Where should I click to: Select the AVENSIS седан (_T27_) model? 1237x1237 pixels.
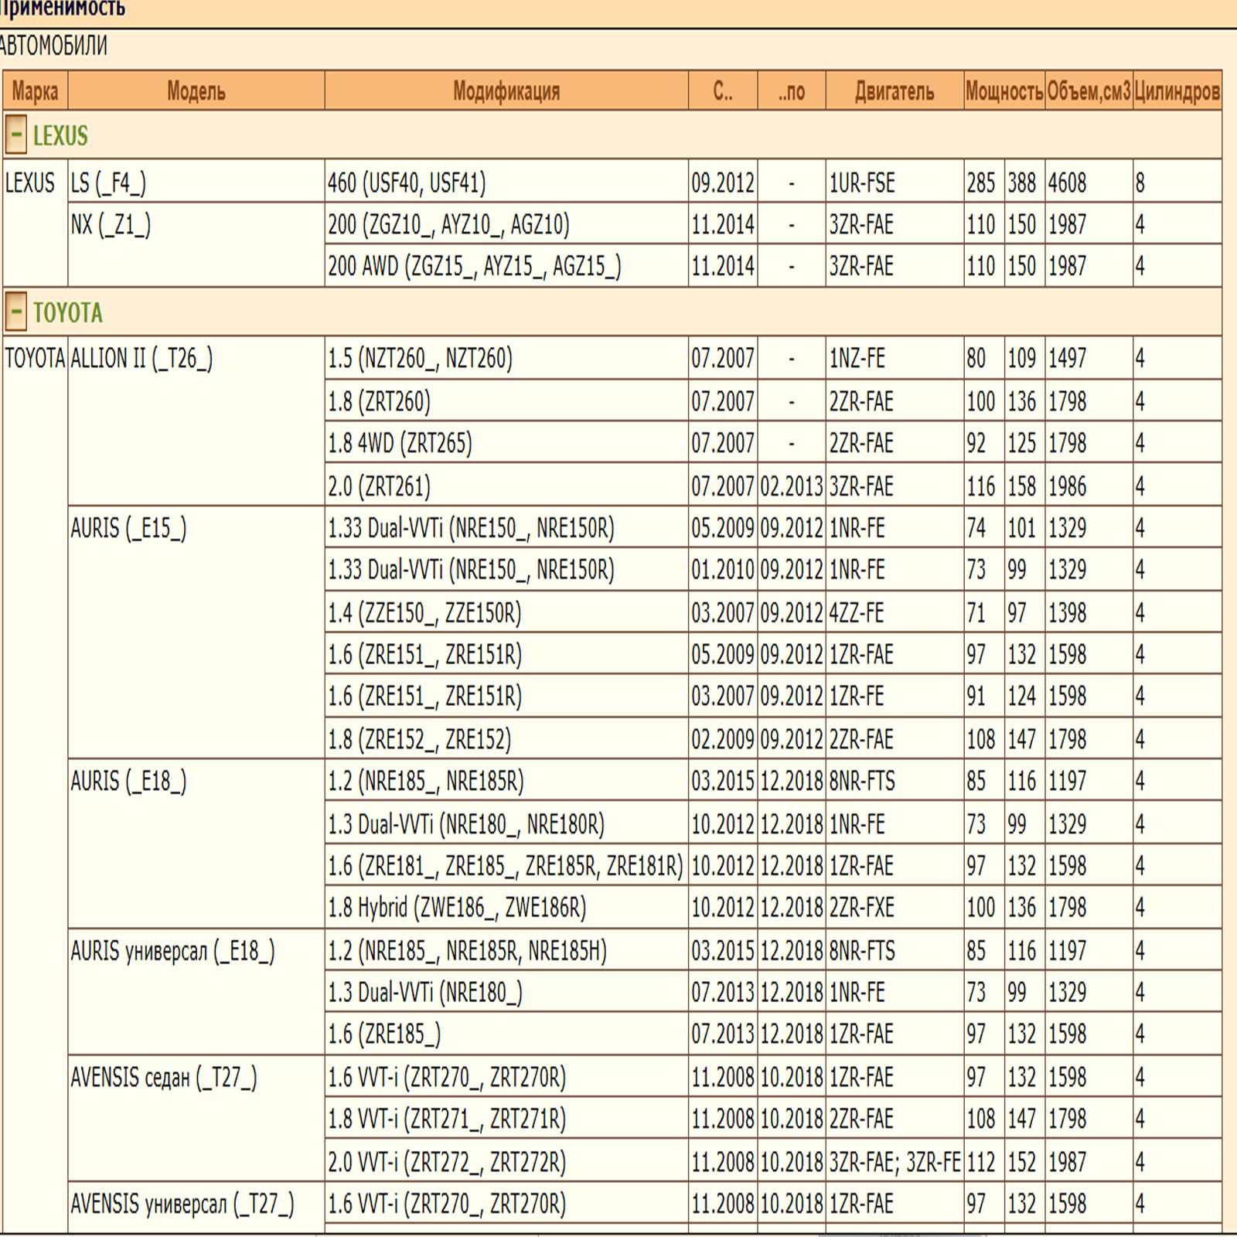pos(164,1078)
